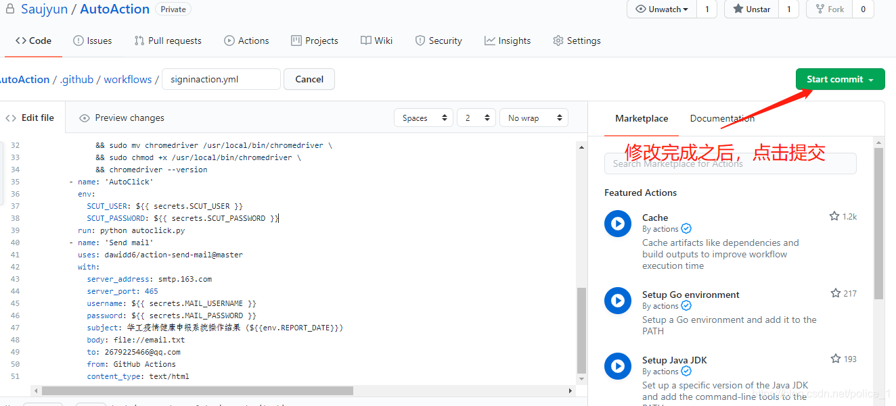Click the Security shield icon
The height and width of the screenshot is (406, 896).
click(420, 41)
